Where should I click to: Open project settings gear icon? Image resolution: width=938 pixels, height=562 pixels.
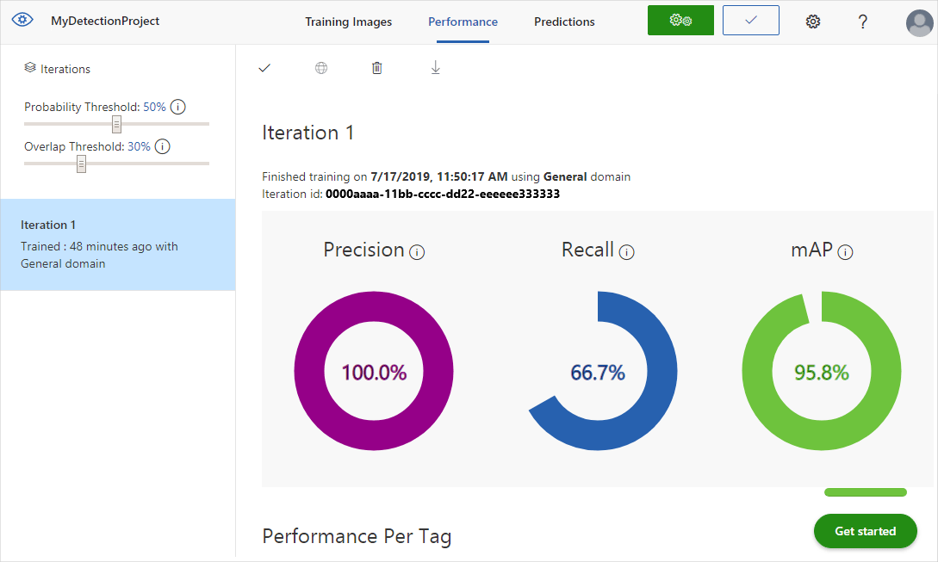(x=812, y=22)
